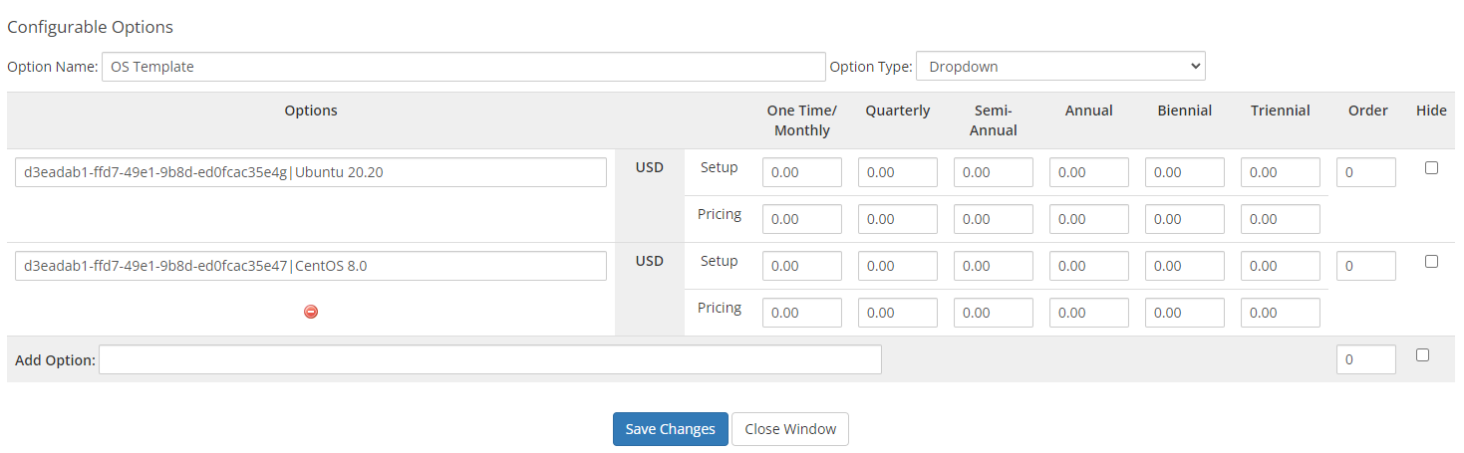
Task: Click the Order field for Ubuntu option
Action: 1365,172
